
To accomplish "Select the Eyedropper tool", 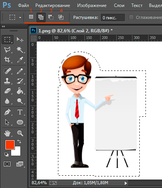I will pos(20,60).
